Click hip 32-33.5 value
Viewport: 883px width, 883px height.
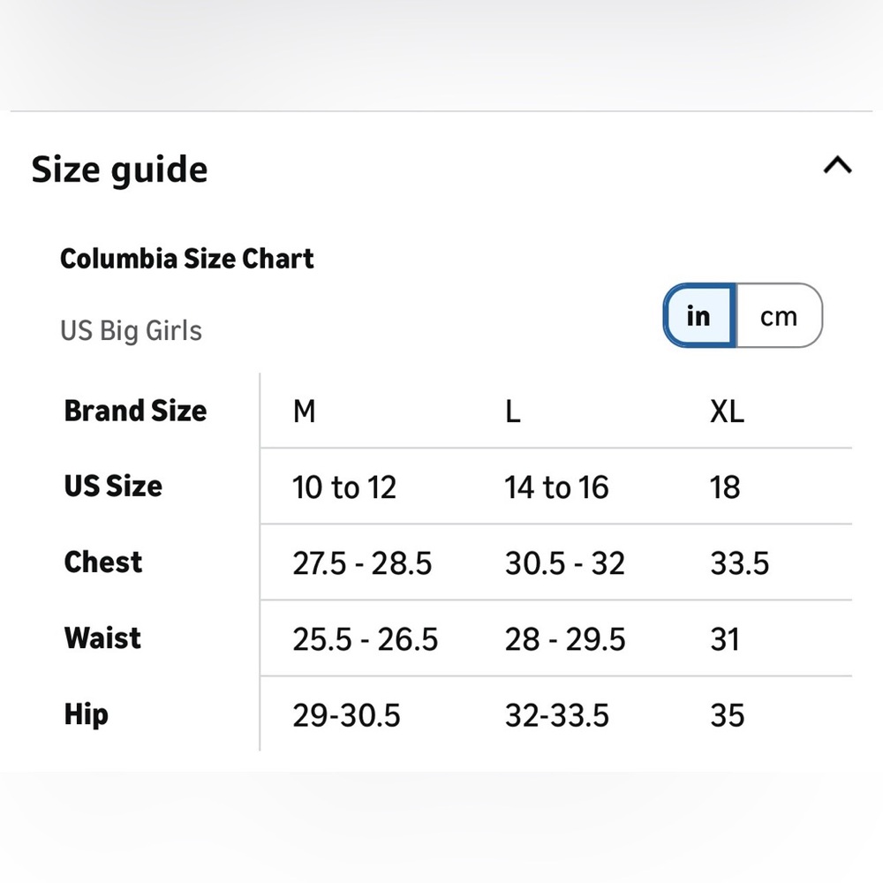point(557,715)
